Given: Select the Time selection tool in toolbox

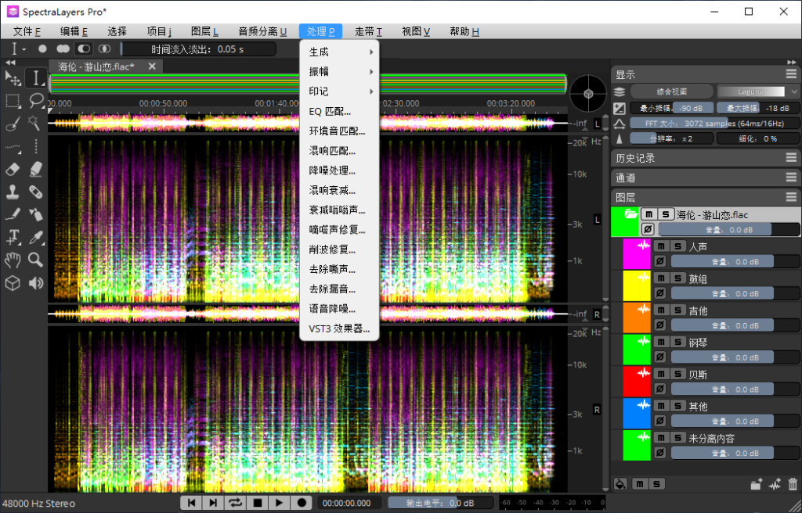Looking at the screenshot, I should 36,78.
